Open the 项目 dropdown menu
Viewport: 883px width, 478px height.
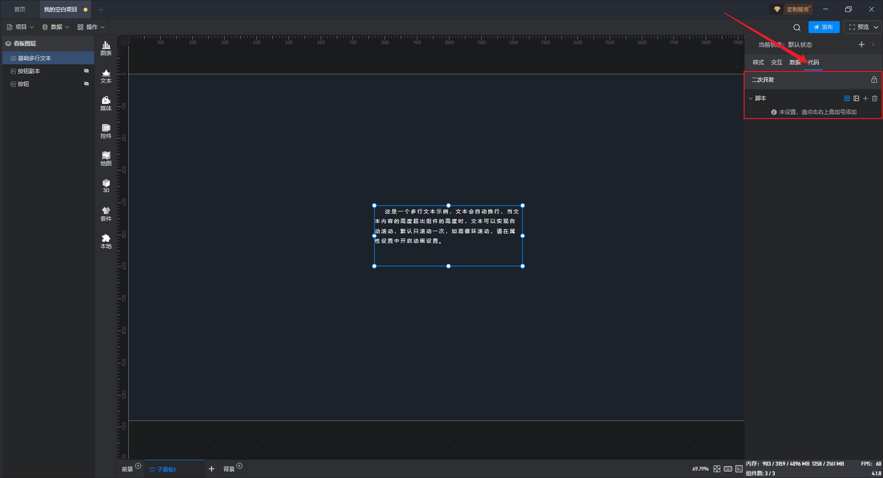[20, 27]
